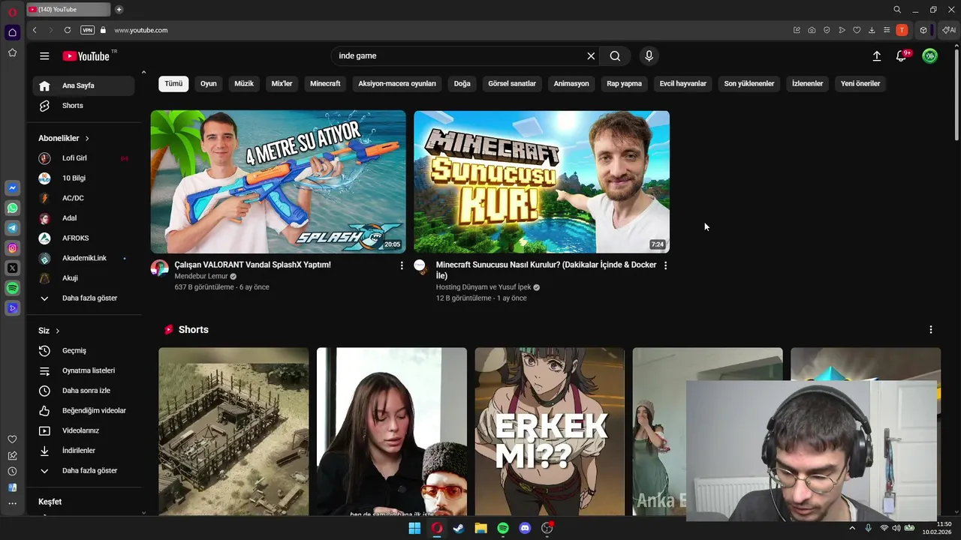
Task: Click the YouTube logo
Action: (86, 56)
